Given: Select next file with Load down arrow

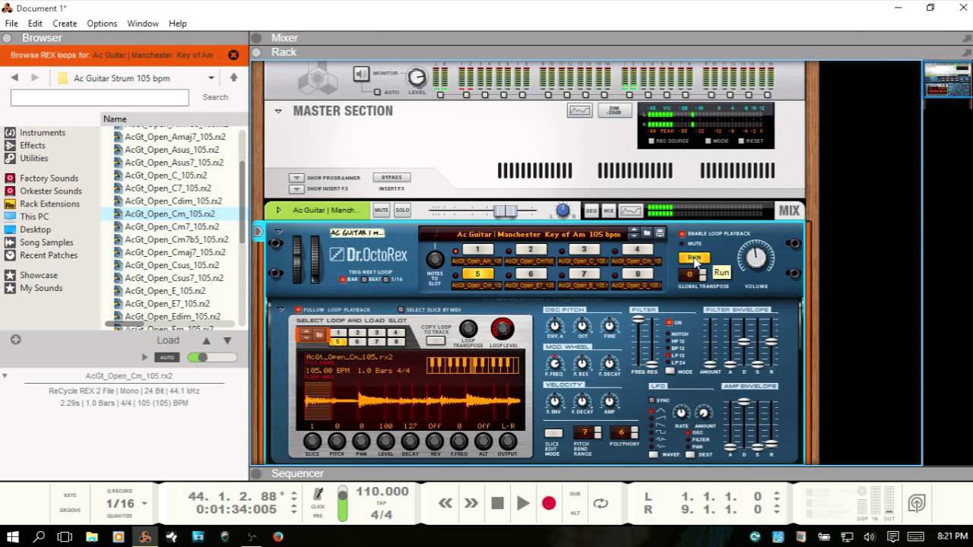Looking at the screenshot, I should point(227,340).
